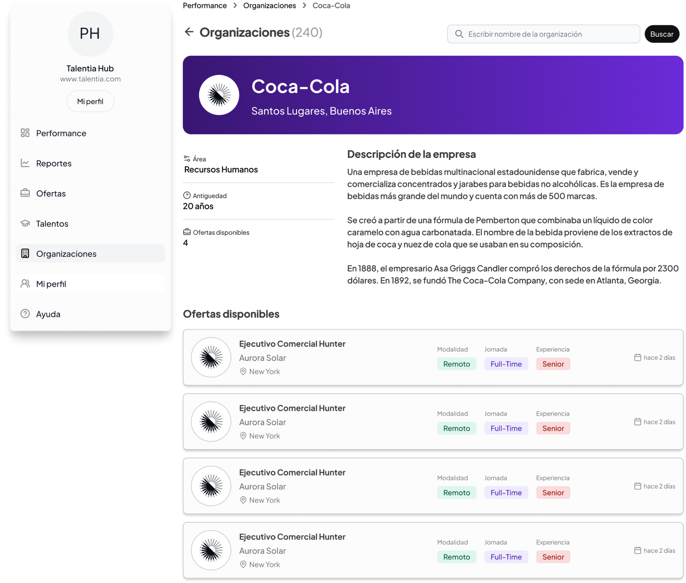Open the Organizaciones breadcrumb link
Screen dimensions: 686x583
(x=269, y=5)
